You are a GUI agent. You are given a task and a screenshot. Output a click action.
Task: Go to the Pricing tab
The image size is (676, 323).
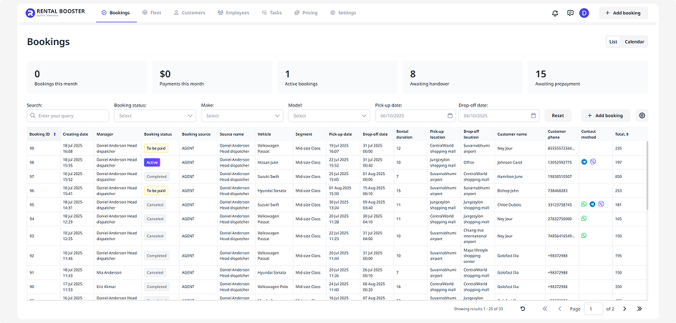point(306,13)
